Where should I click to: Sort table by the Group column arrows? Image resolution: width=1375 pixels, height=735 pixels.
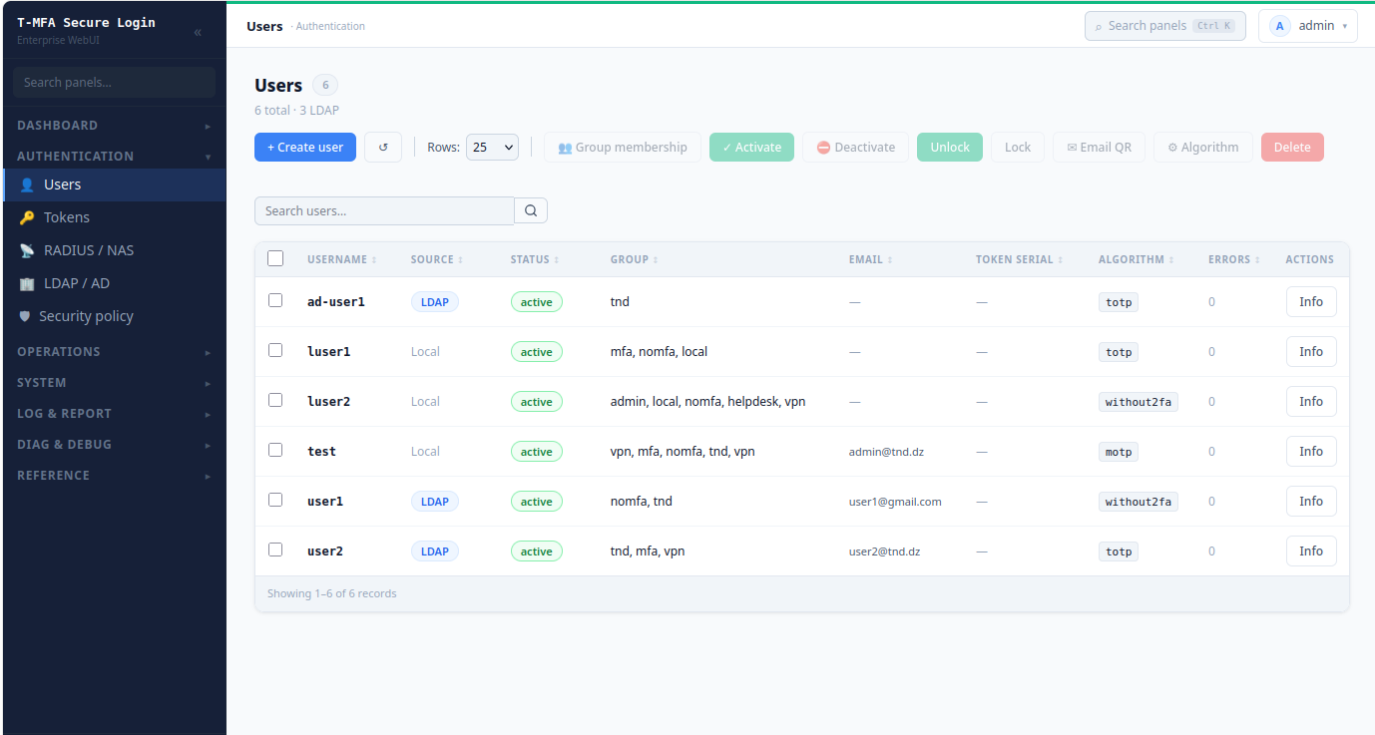pyautogui.click(x=656, y=259)
